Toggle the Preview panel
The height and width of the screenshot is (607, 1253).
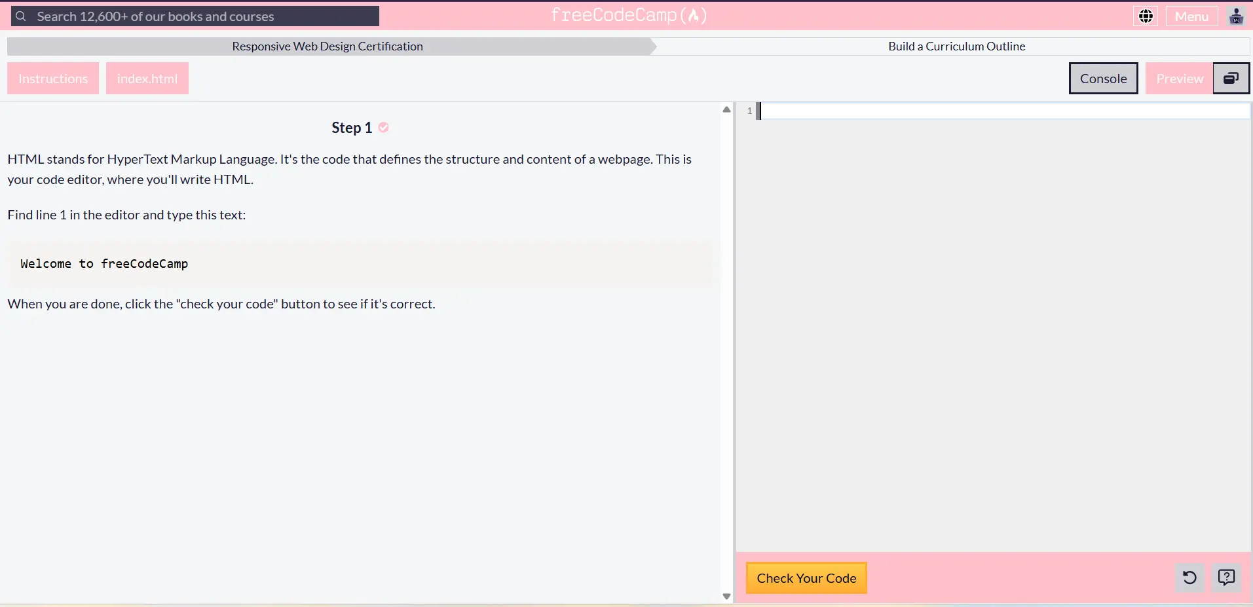coord(1180,79)
